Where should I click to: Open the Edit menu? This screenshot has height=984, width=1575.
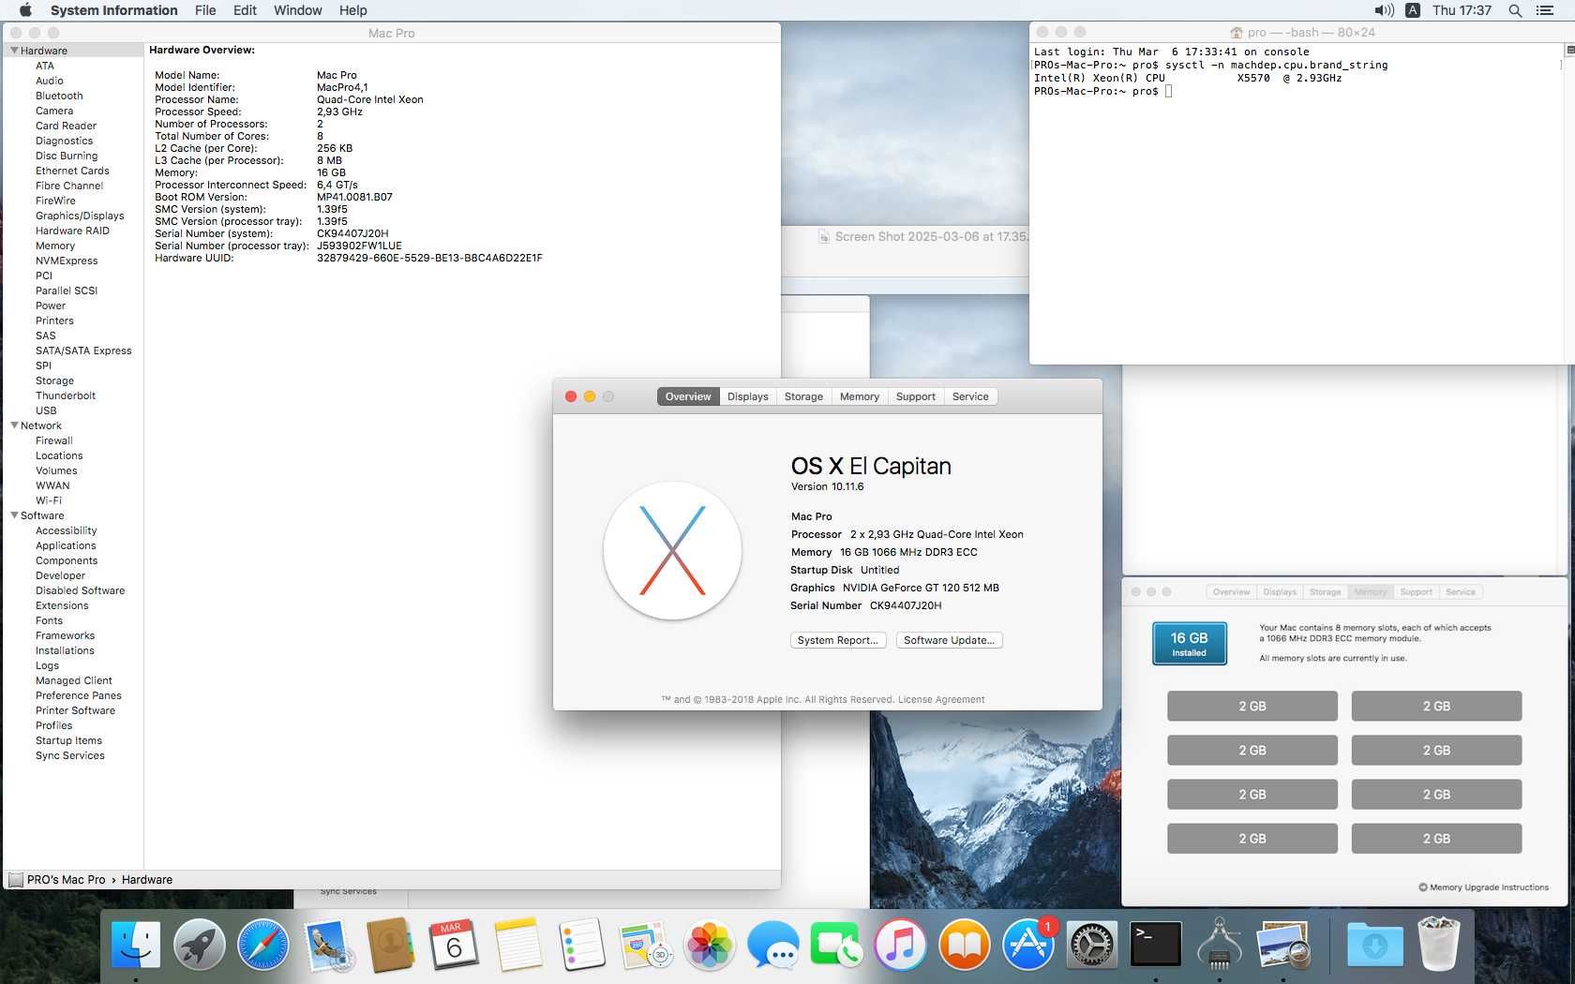(x=245, y=10)
